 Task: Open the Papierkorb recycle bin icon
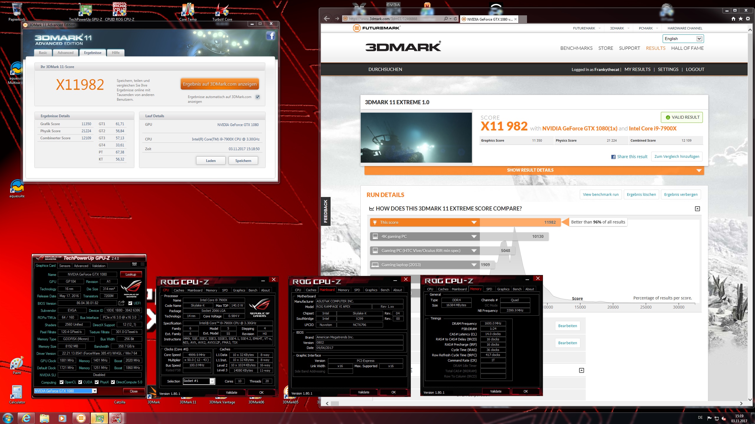coord(17,11)
